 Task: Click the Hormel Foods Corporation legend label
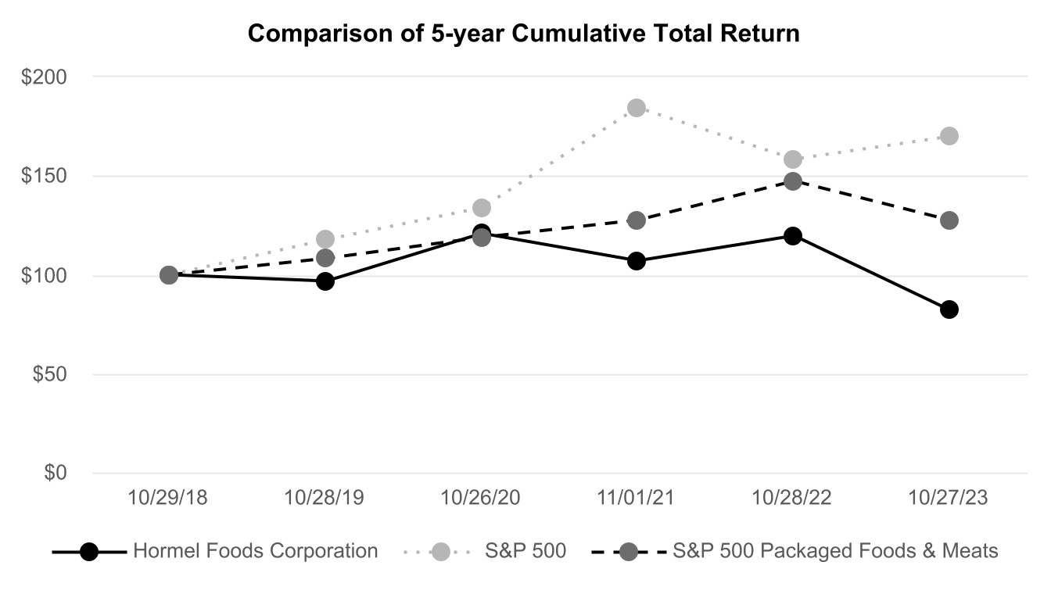[x=255, y=551]
